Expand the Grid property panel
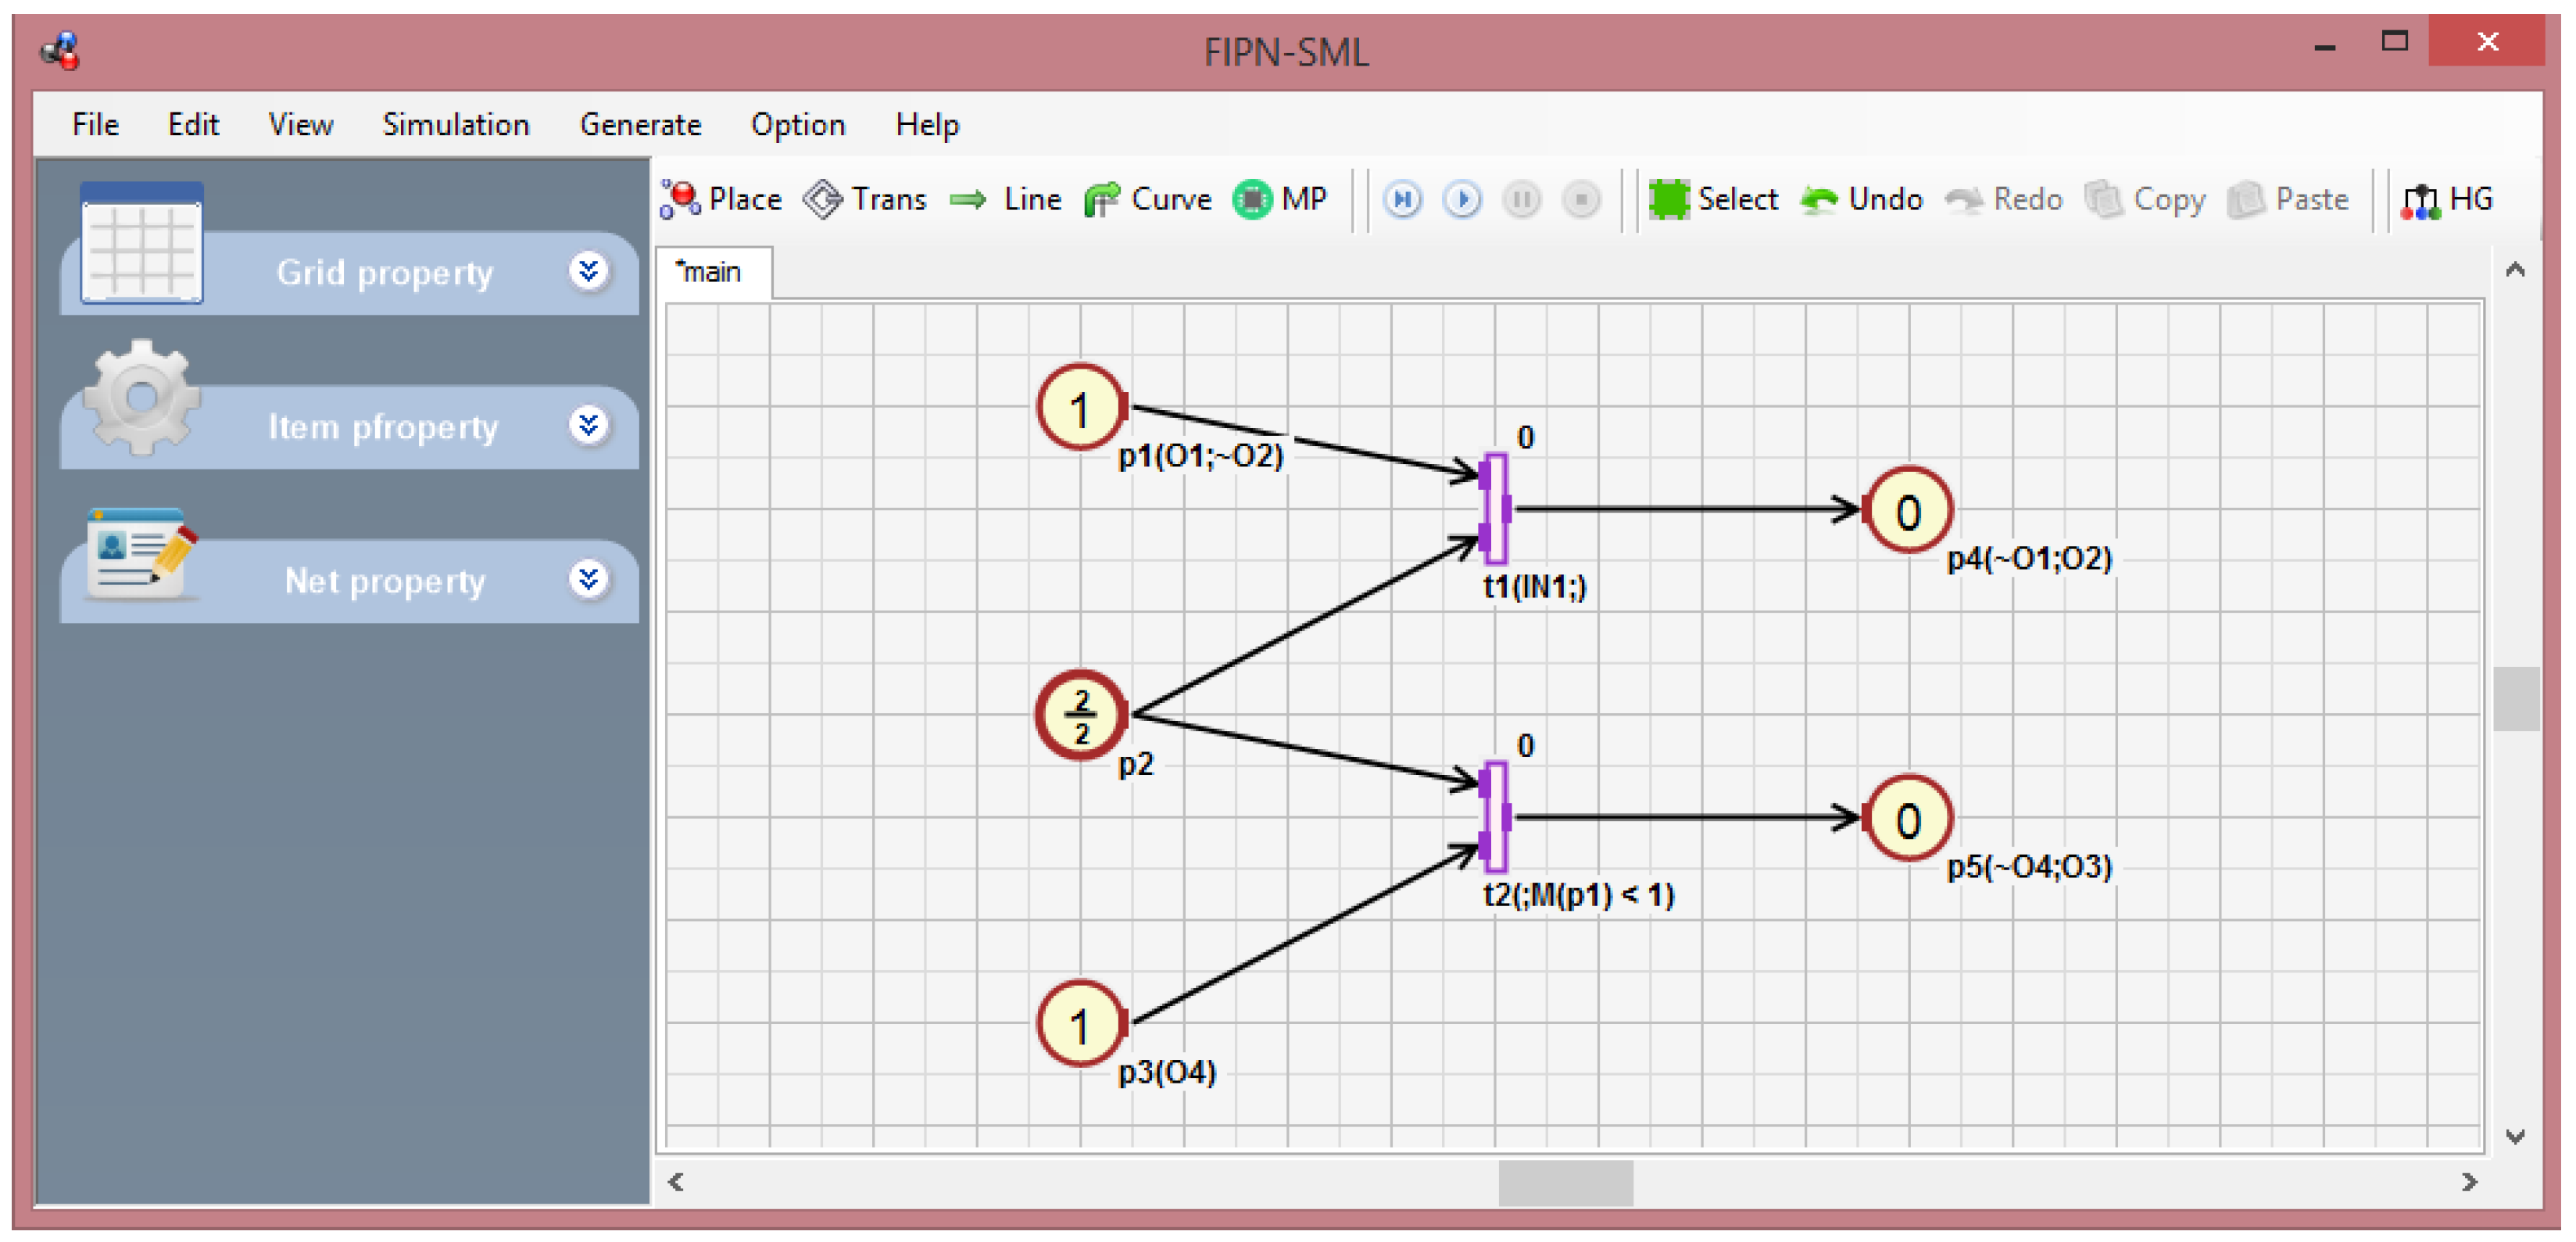The image size is (2576, 1242). (x=589, y=271)
